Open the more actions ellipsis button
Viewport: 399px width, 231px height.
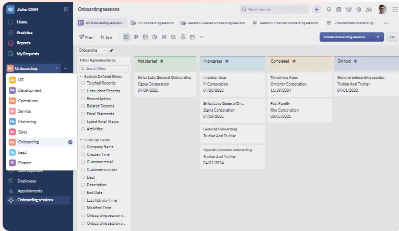click(392, 37)
